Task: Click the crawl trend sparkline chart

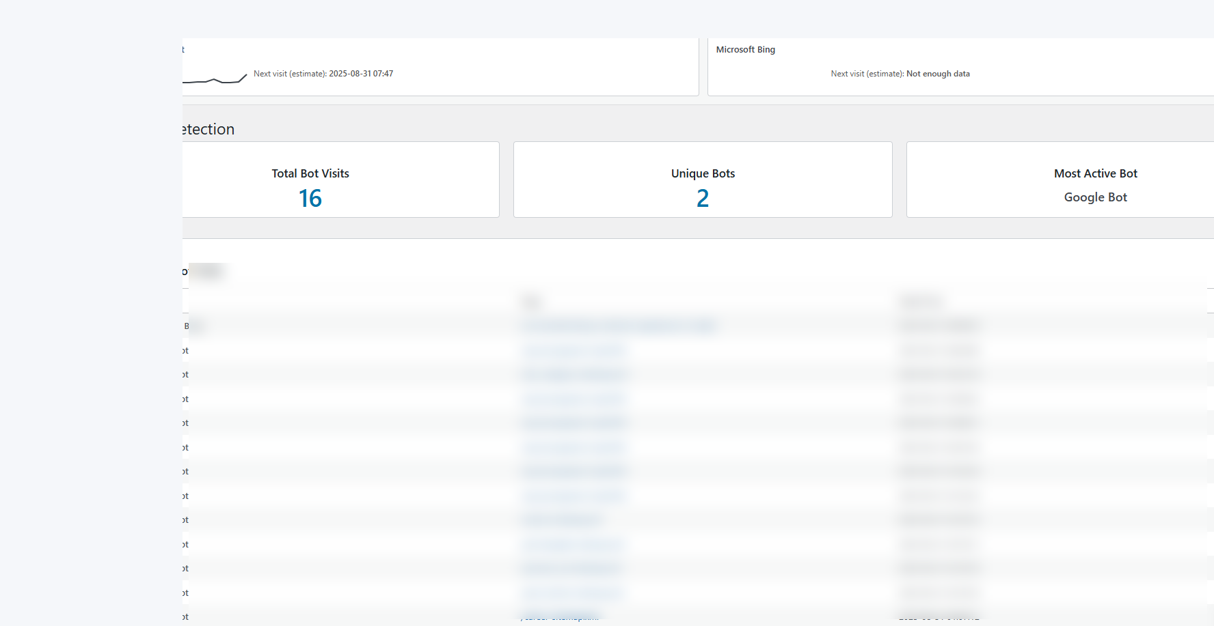Action: [x=215, y=79]
